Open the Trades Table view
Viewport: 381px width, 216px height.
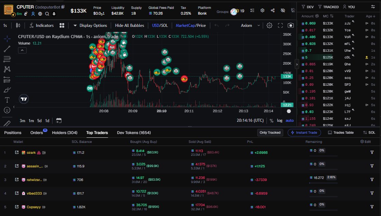341,133
